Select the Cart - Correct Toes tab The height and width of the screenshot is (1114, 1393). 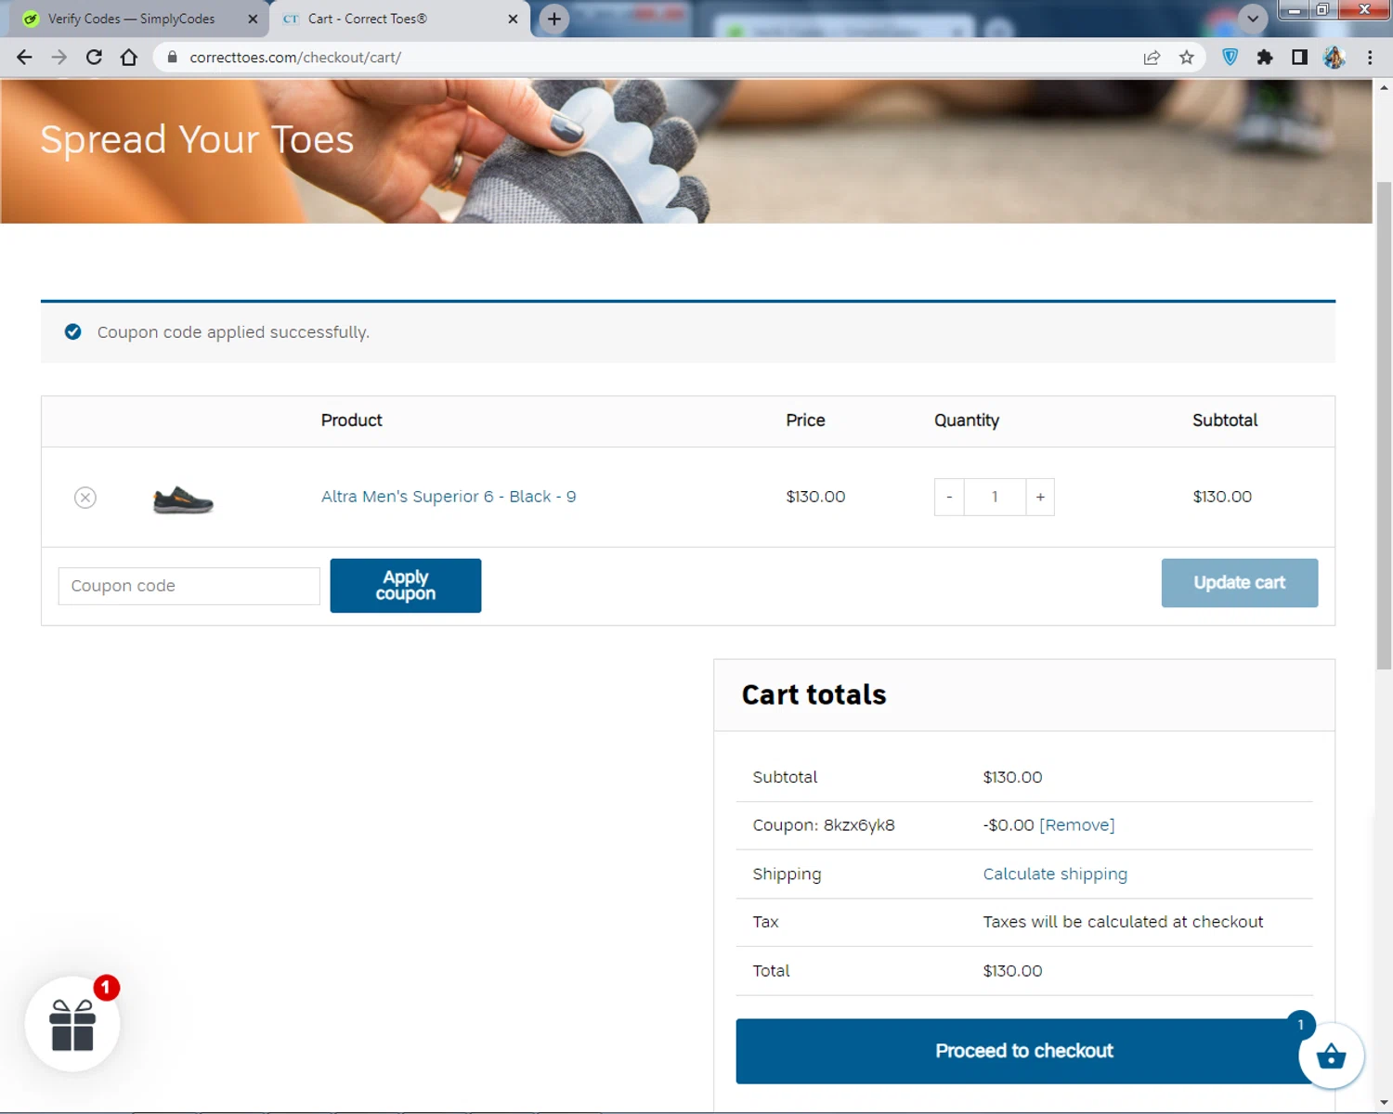click(x=367, y=19)
